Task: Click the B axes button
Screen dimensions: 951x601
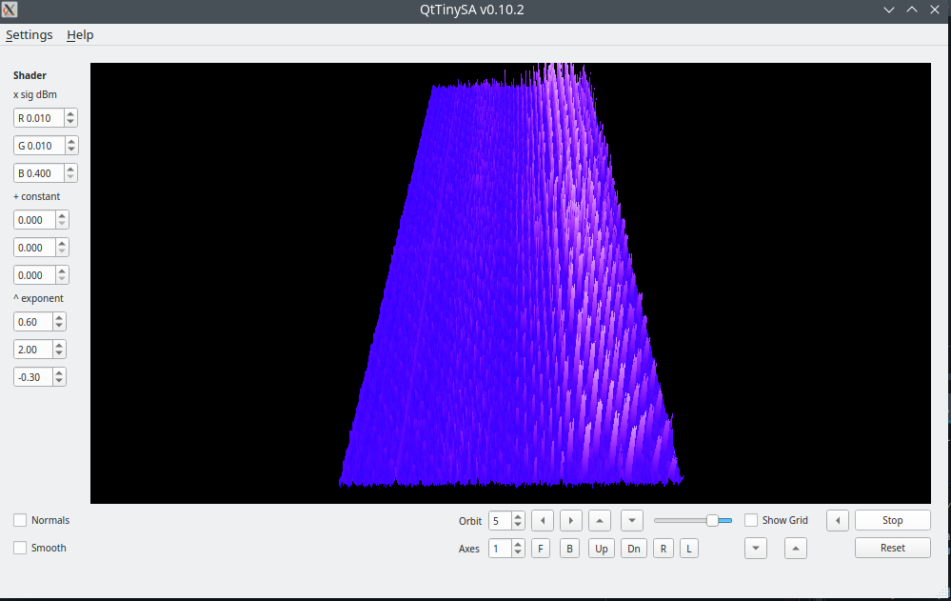Action: [569, 549]
